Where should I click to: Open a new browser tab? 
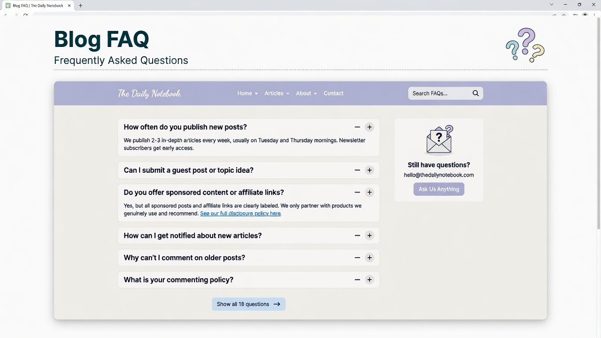pos(80,6)
